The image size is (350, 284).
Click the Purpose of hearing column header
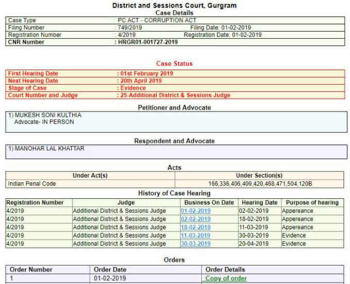point(312,203)
